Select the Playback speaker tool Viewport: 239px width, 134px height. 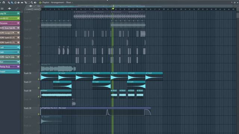point(35,3)
